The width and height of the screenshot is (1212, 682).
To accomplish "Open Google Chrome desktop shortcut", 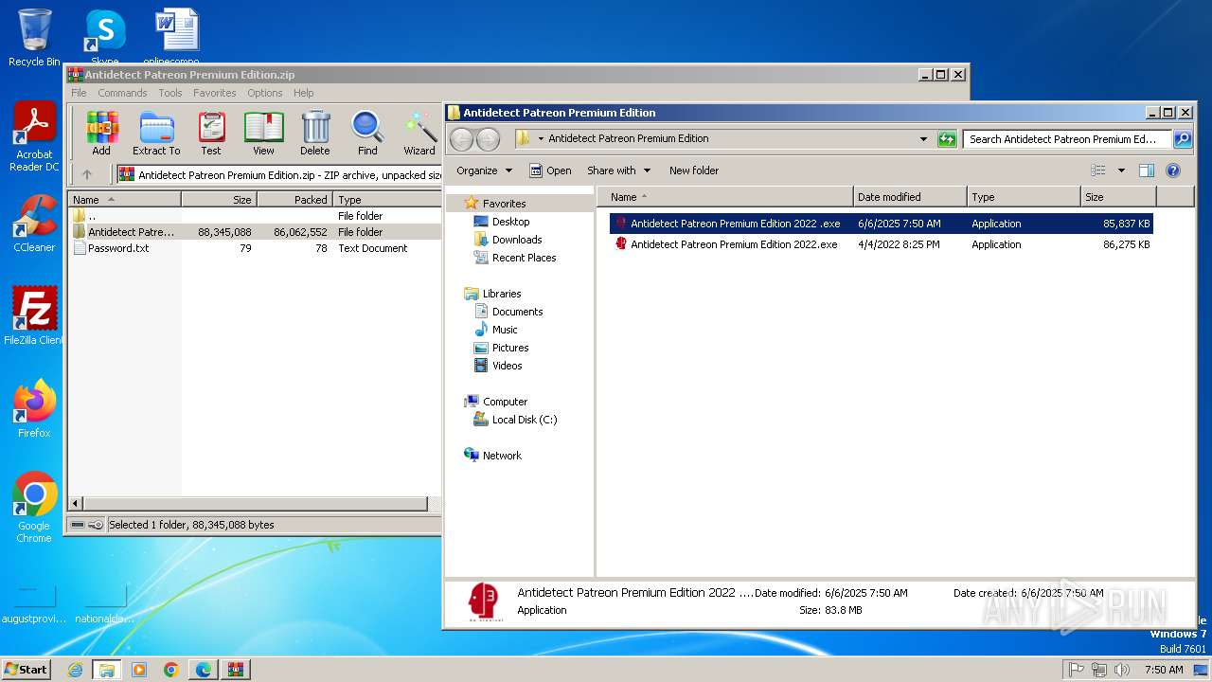I will 34,508.
